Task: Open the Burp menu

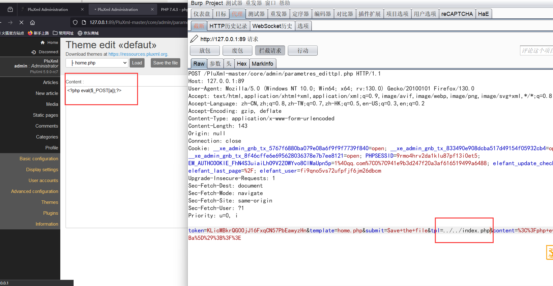Action: click(x=197, y=3)
